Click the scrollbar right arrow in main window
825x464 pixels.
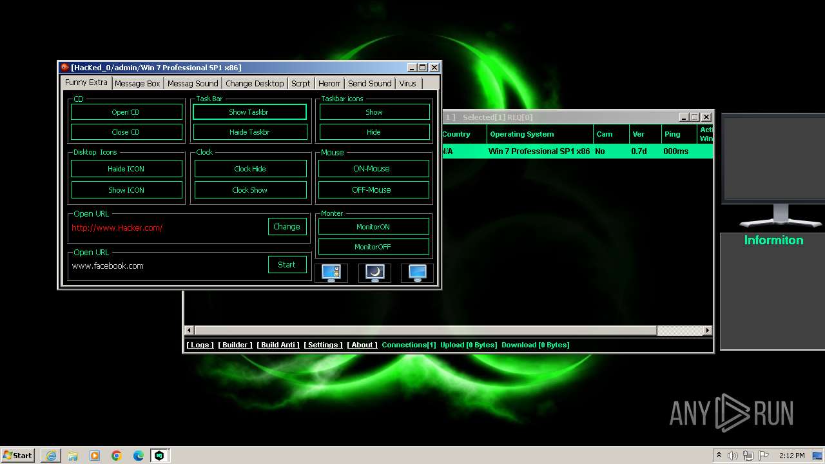[707, 331]
